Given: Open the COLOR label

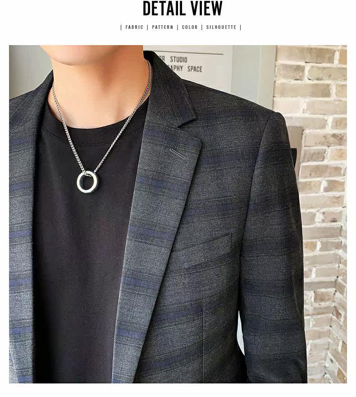Looking at the screenshot, I should [x=190, y=27].
